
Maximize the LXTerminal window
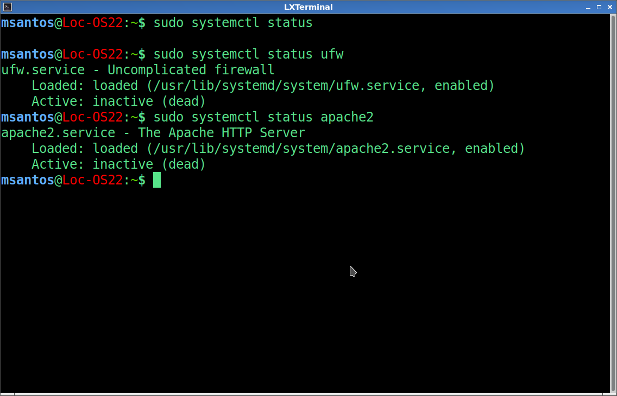pyautogui.click(x=599, y=7)
